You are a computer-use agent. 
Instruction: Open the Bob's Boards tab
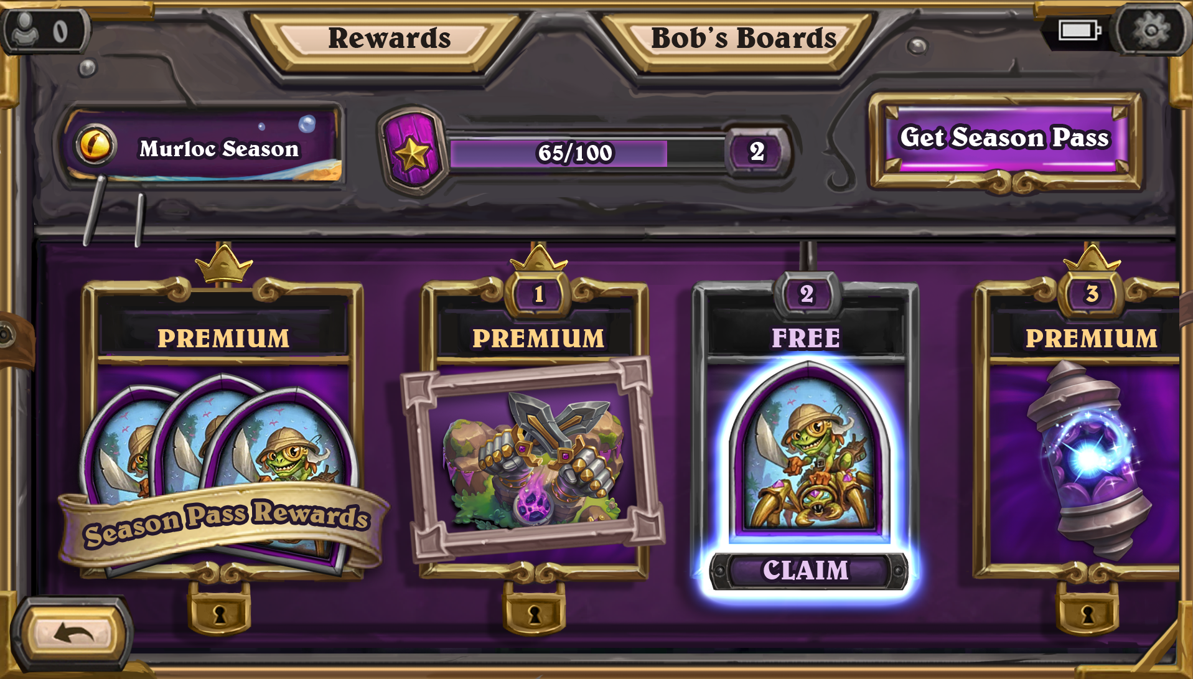pyautogui.click(x=744, y=38)
